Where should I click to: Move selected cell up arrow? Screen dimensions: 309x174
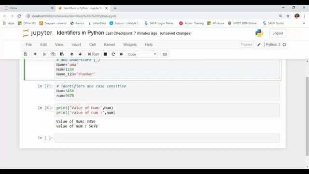click(72, 54)
